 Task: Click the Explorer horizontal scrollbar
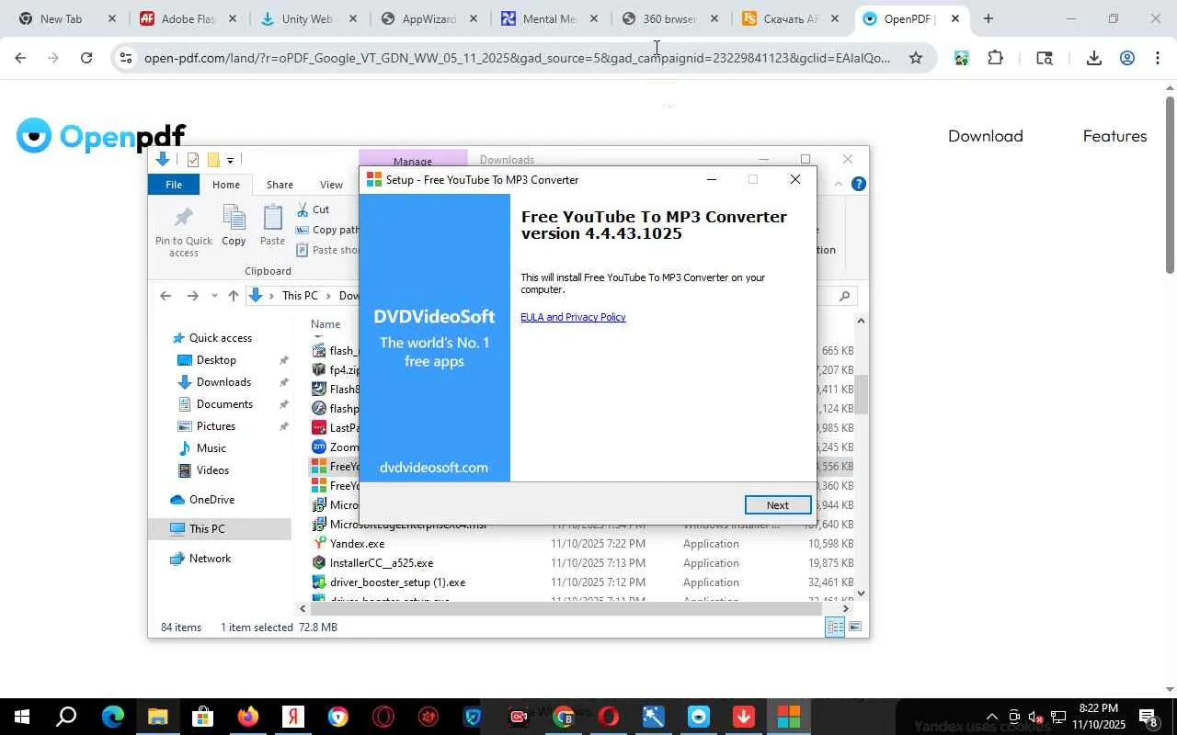(x=566, y=608)
